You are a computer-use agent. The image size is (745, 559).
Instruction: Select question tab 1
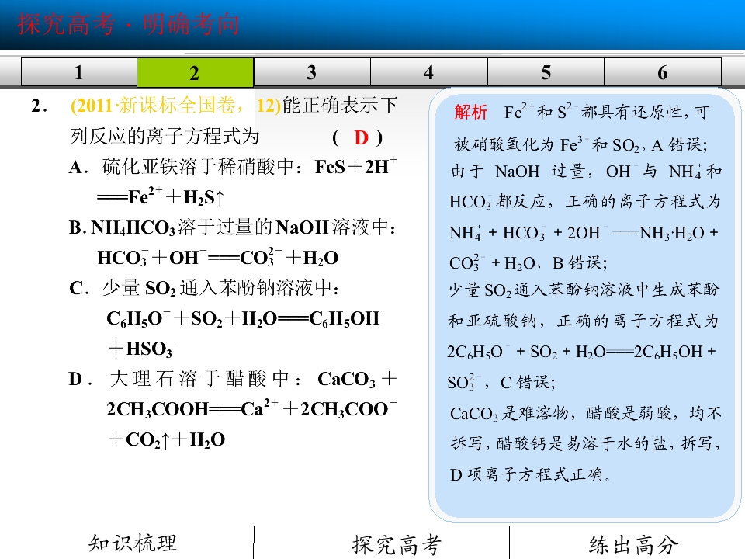click(79, 73)
